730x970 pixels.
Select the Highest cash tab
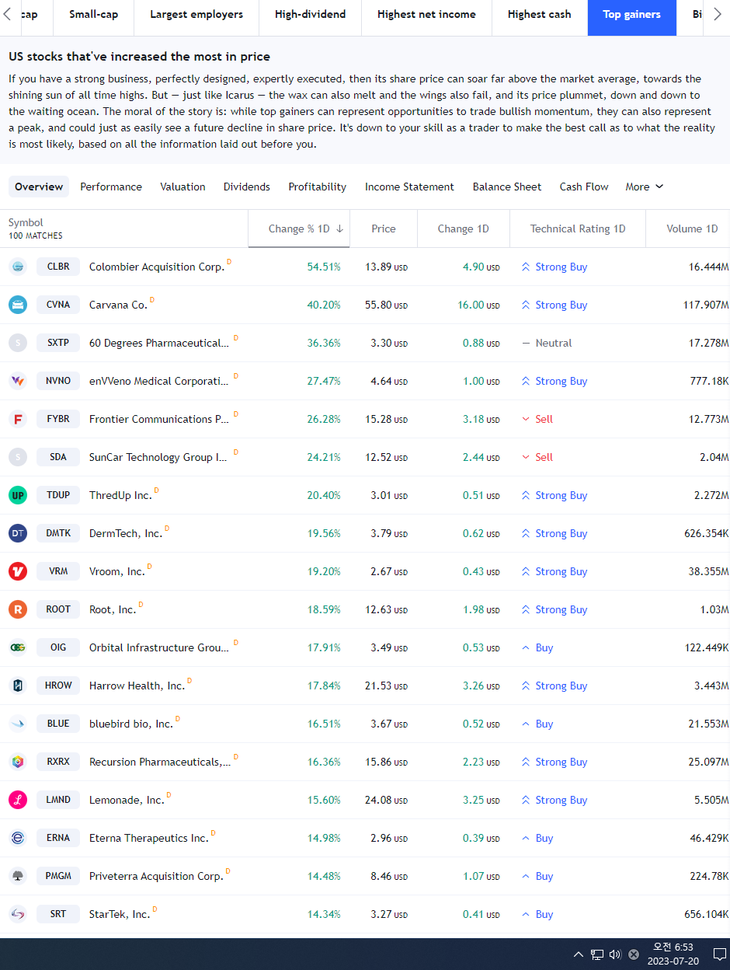click(539, 14)
